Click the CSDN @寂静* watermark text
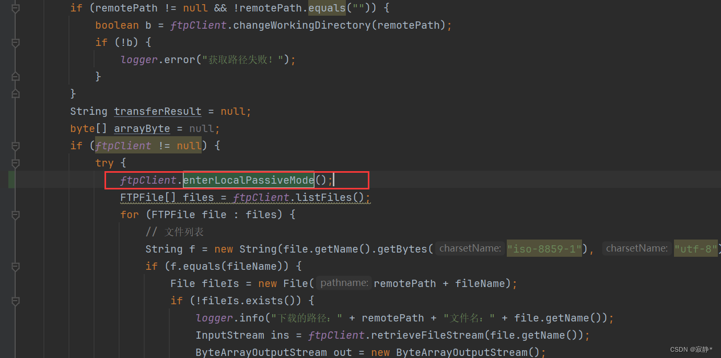Screen dimensions: 721x358 pyautogui.click(x=690, y=349)
